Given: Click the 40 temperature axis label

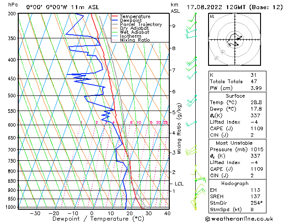Looking at the screenshot, I should coord(167,213).
